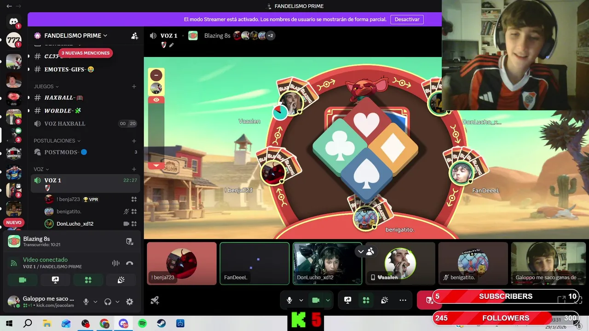The image size is (589, 331).
Task: Open activities launcher in voice panel
Action: pos(88,280)
